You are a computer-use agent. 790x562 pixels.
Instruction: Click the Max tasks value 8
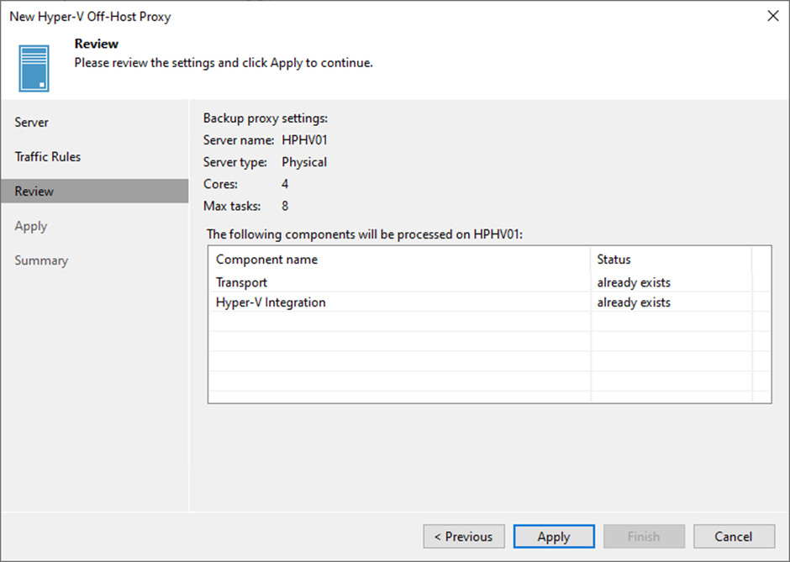285,206
